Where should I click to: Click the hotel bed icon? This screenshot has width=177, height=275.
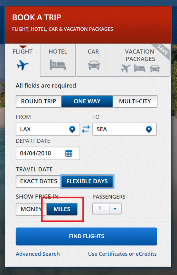(x=58, y=64)
